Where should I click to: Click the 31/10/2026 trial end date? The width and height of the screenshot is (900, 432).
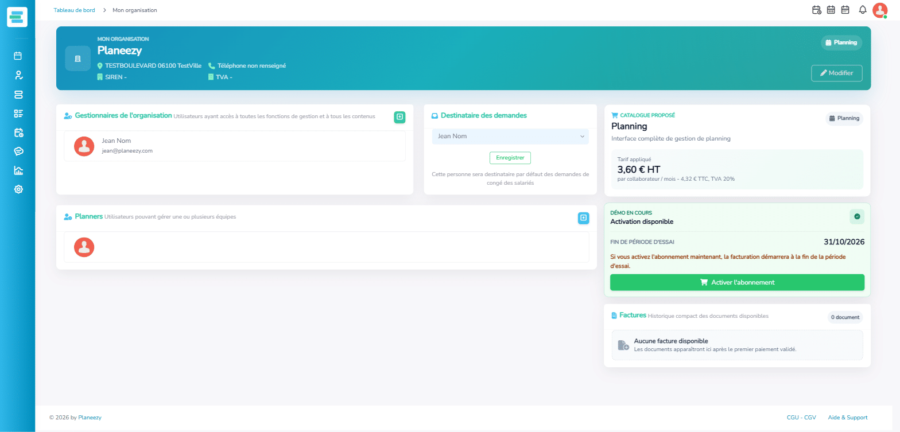pyautogui.click(x=844, y=242)
